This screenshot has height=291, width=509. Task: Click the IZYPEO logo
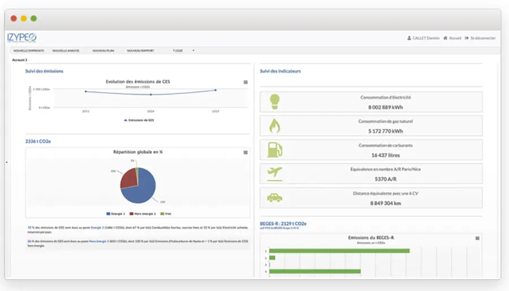coord(22,37)
